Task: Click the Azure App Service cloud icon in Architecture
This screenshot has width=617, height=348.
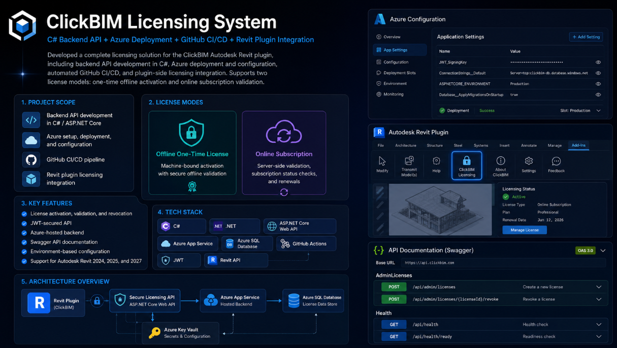Action: point(211,300)
